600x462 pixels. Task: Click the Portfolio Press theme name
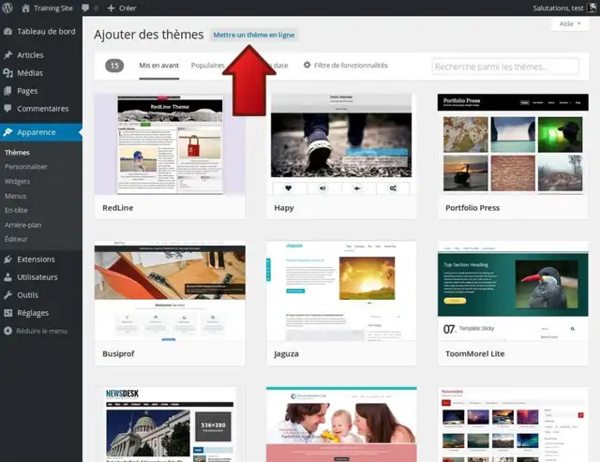(472, 208)
